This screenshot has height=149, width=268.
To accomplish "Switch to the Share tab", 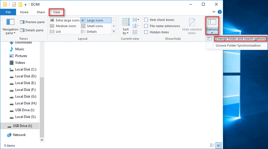I will pos(41,12).
